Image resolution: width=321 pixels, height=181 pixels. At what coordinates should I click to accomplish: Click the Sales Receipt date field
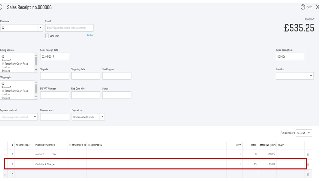pos(55,56)
